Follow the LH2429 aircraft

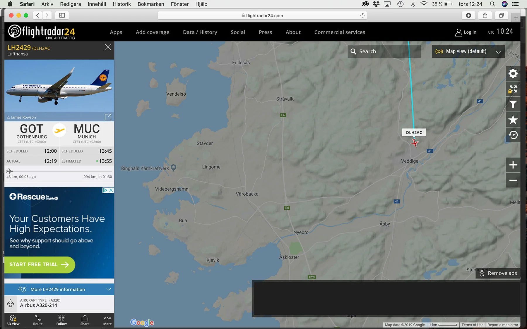[x=61, y=320]
